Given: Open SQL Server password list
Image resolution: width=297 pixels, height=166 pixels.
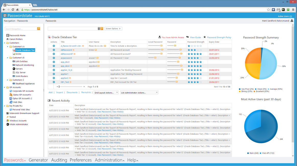Looking at the screenshot, I should [20, 72].
